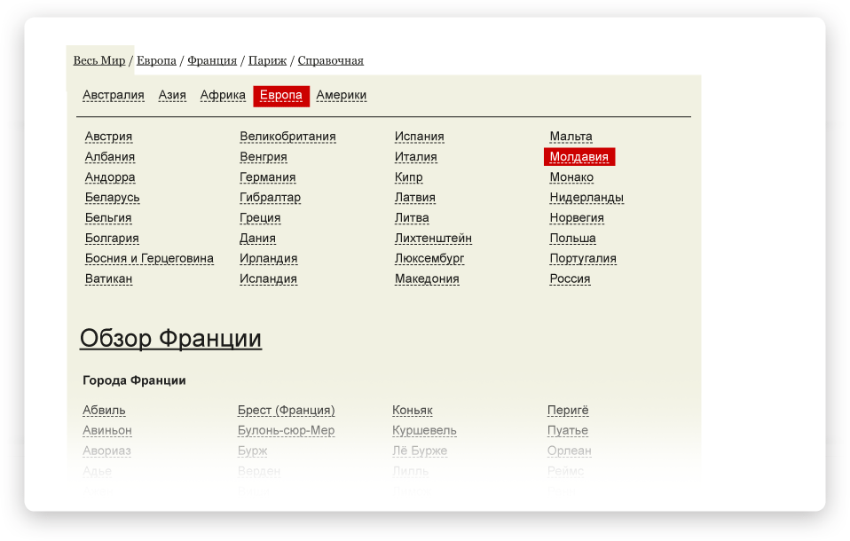Switch to the Америки continent tab
Screen dimensions: 850x541
pos(341,95)
